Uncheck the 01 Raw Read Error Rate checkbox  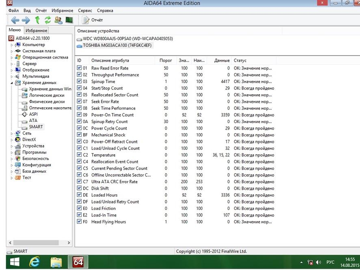(79, 68)
